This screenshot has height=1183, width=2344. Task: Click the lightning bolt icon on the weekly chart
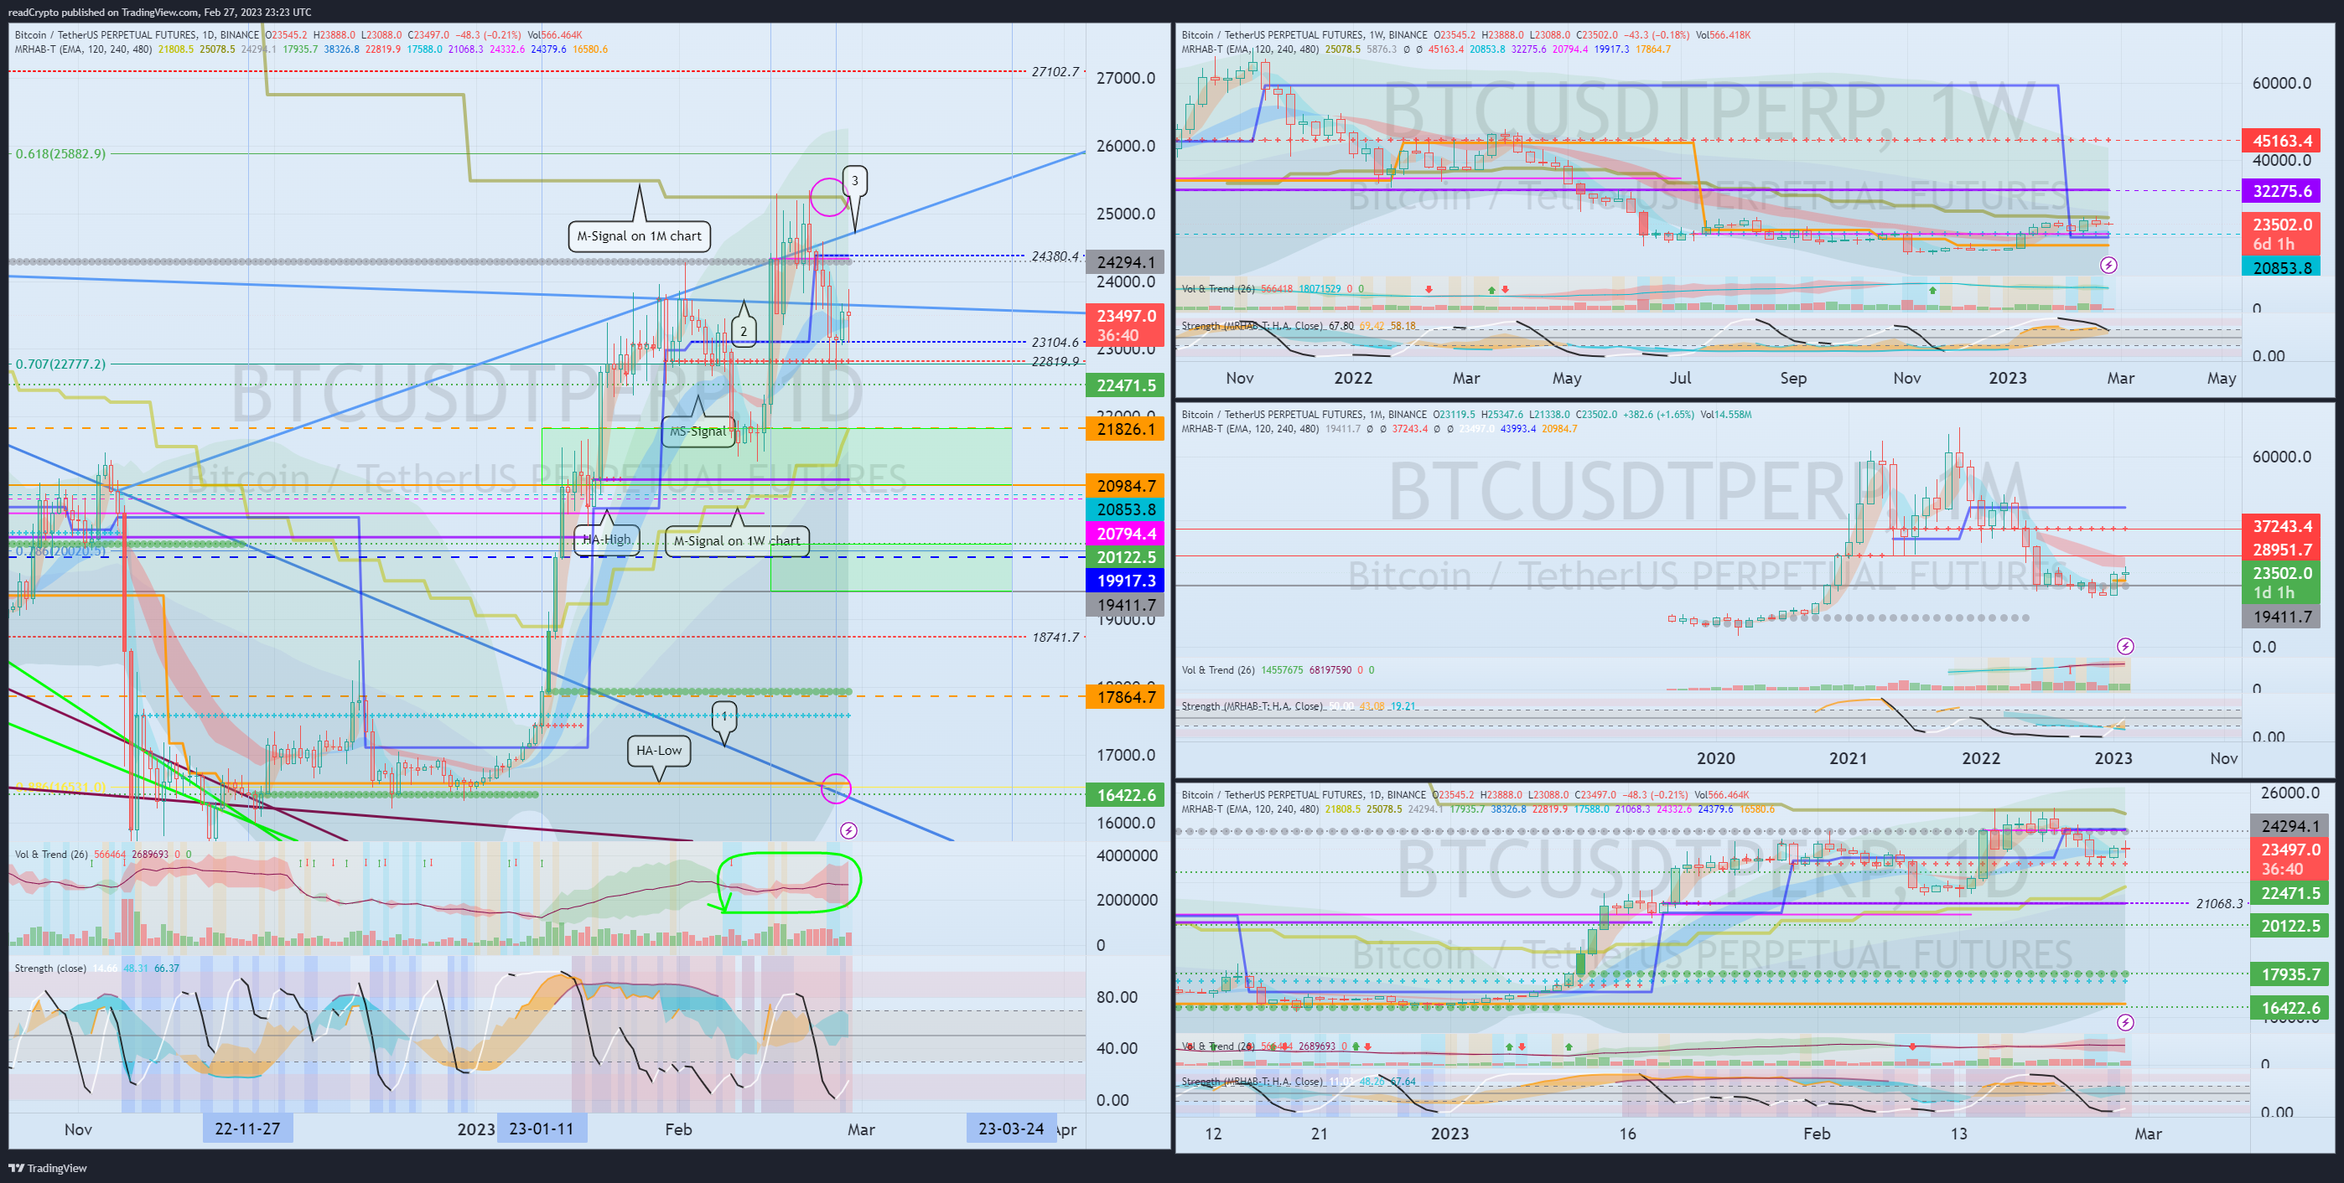coord(2108,266)
